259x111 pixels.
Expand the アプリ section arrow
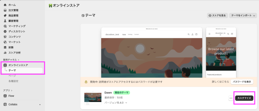coord(12,90)
